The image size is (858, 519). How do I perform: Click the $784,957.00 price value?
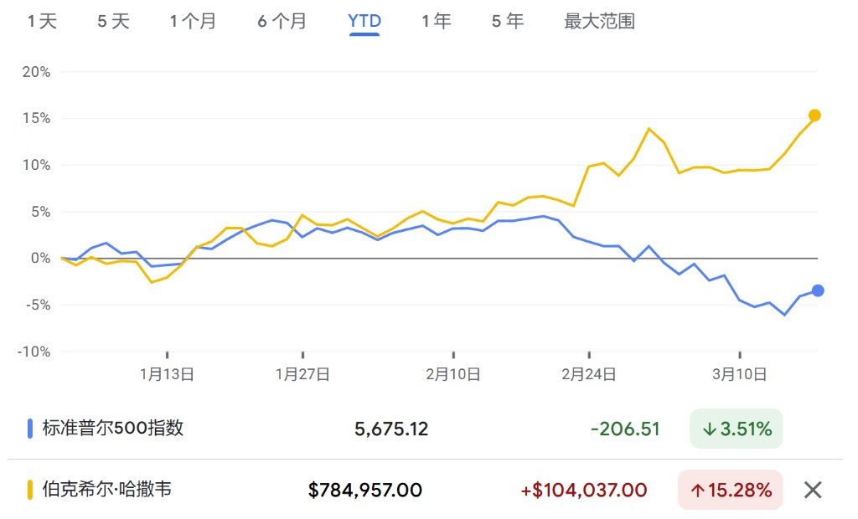click(365, 490)
